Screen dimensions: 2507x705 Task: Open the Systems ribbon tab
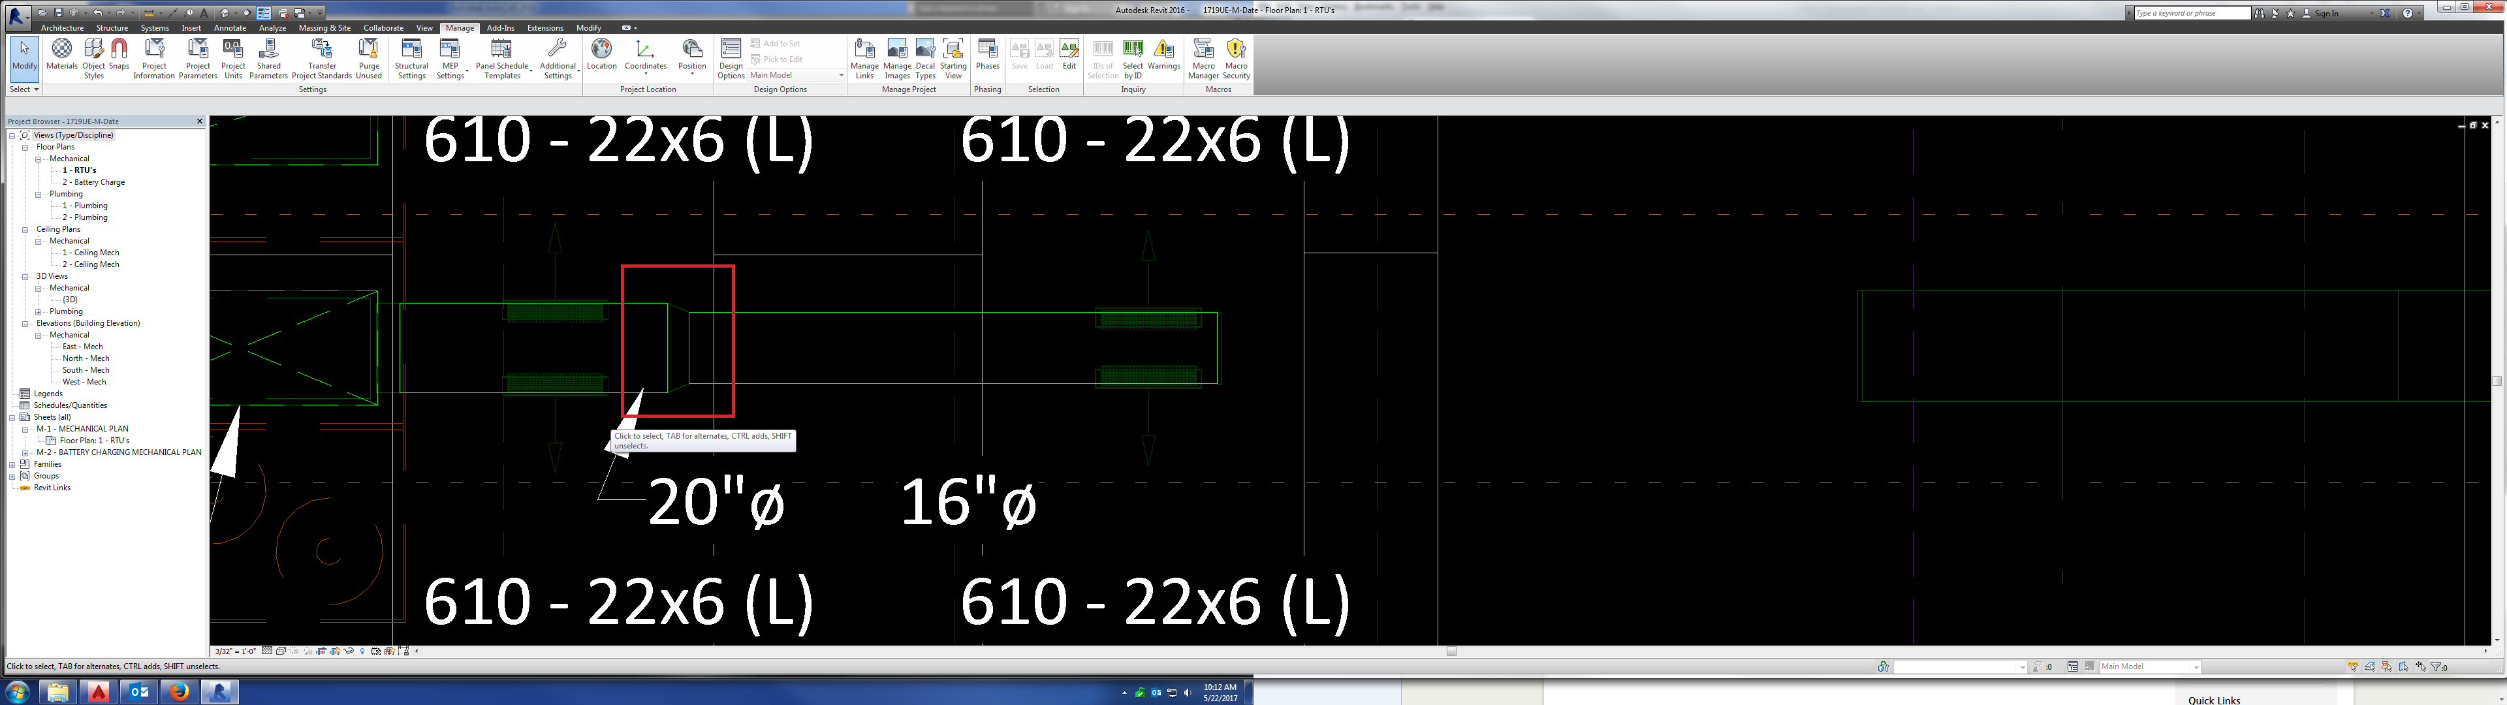[154, 28]
